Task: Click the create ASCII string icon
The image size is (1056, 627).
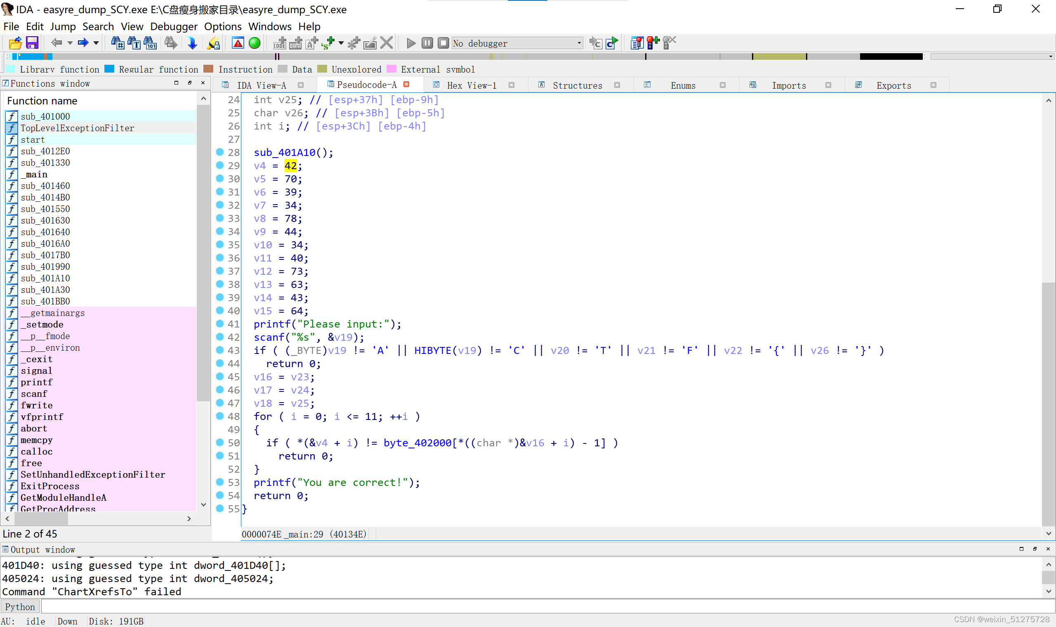Action: coord(312,43)
